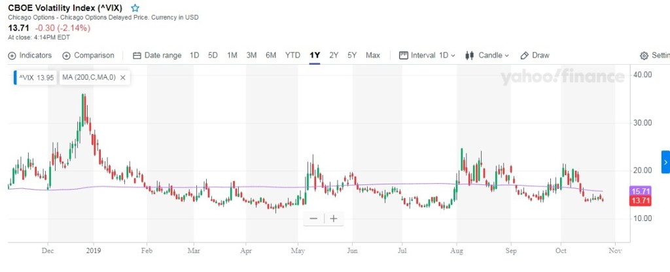Click the At close: 4:14PM EDT text
670x272 pixels.
tap(39, 37)
